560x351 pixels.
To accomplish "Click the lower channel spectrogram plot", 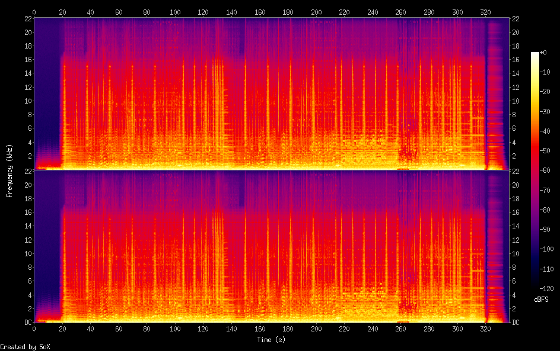I will coord(272,246).
